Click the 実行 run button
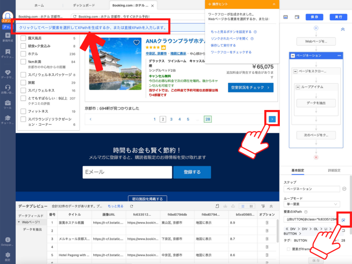The image size is (352, 264). click(338, 17)
